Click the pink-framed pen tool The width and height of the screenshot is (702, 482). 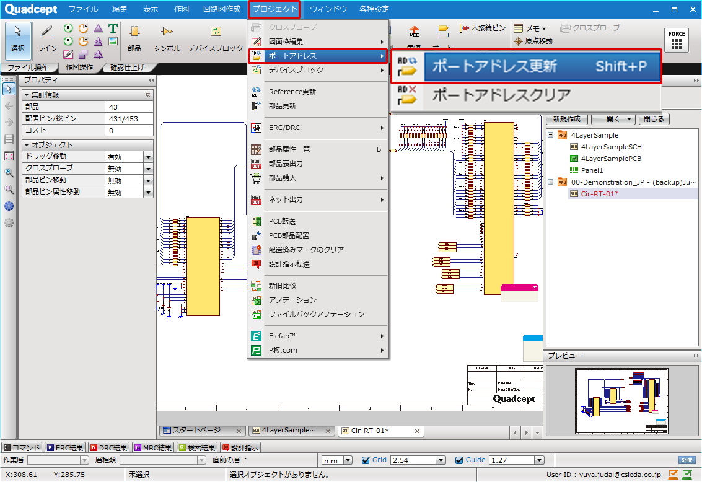tap(68, 54)
